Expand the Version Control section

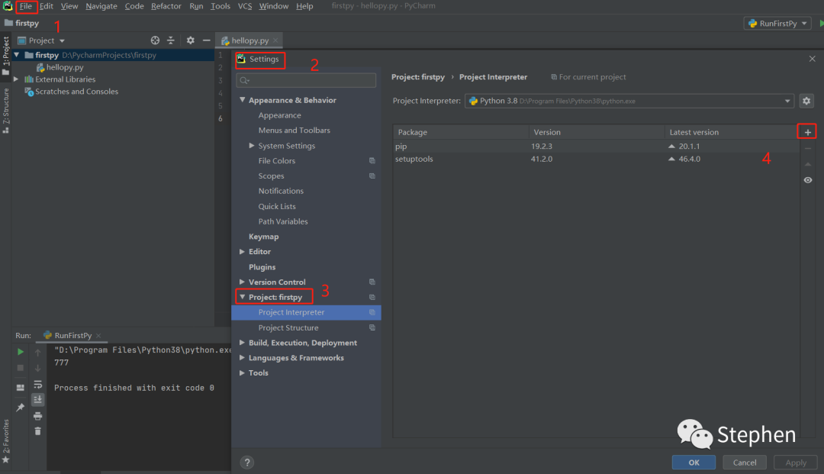pyautogui.click(x=243, y=282)
